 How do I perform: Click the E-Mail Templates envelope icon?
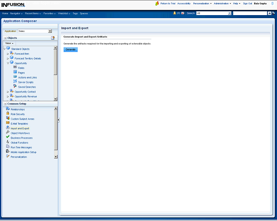click(x=8, y=123)
